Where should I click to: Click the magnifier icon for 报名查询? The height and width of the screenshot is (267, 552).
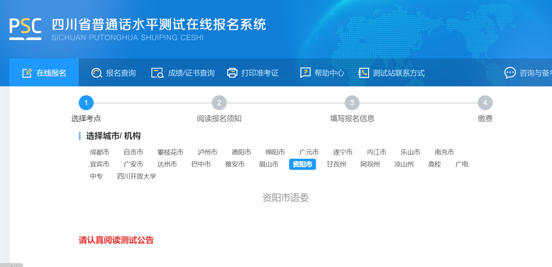pyautogui.click(x=96, y=73)
